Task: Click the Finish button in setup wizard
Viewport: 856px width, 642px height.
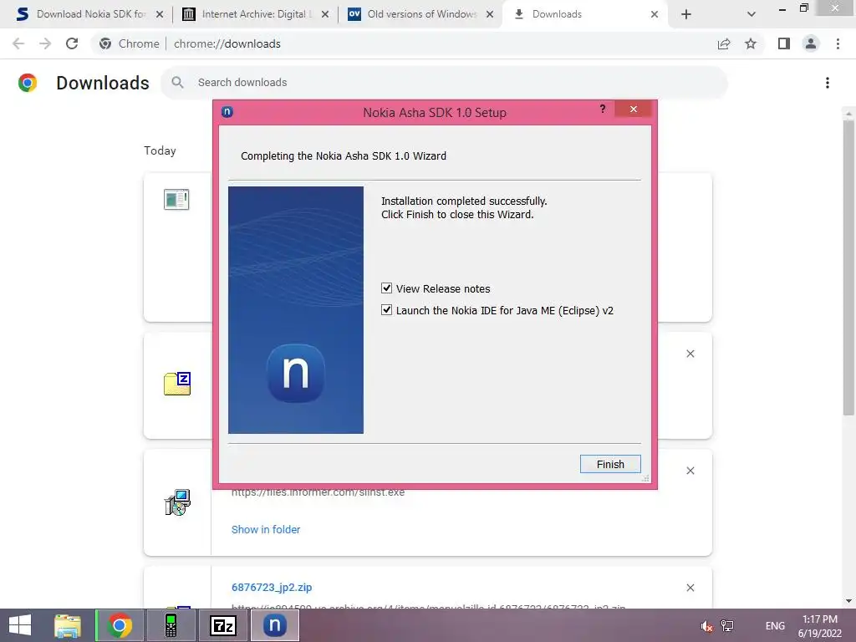Action: (609, 464)
